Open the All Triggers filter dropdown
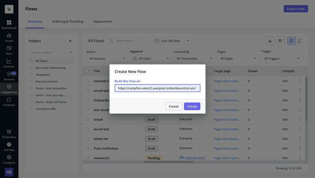The width and height of the screenshot is (315, 178). tap(282, 59)
